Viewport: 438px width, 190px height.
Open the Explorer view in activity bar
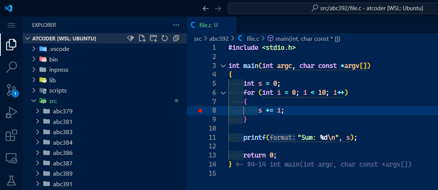pos(11,45)
